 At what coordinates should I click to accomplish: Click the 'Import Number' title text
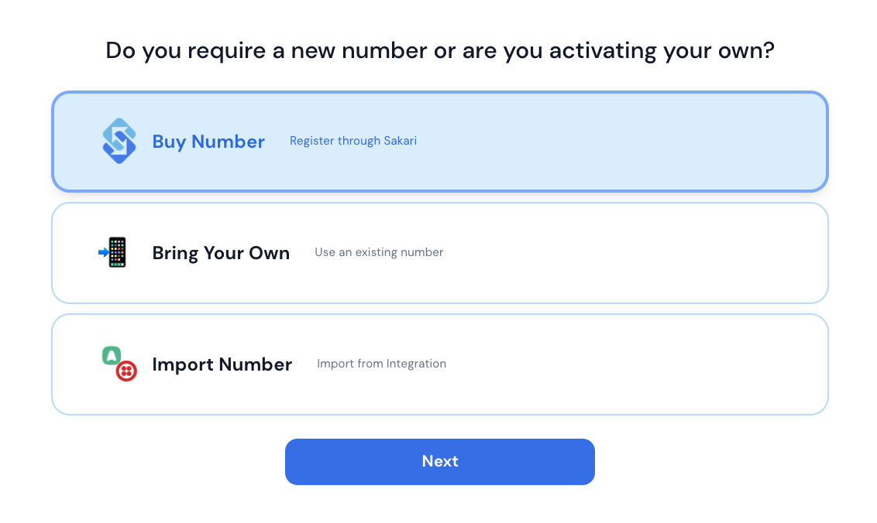coord(222,364)
